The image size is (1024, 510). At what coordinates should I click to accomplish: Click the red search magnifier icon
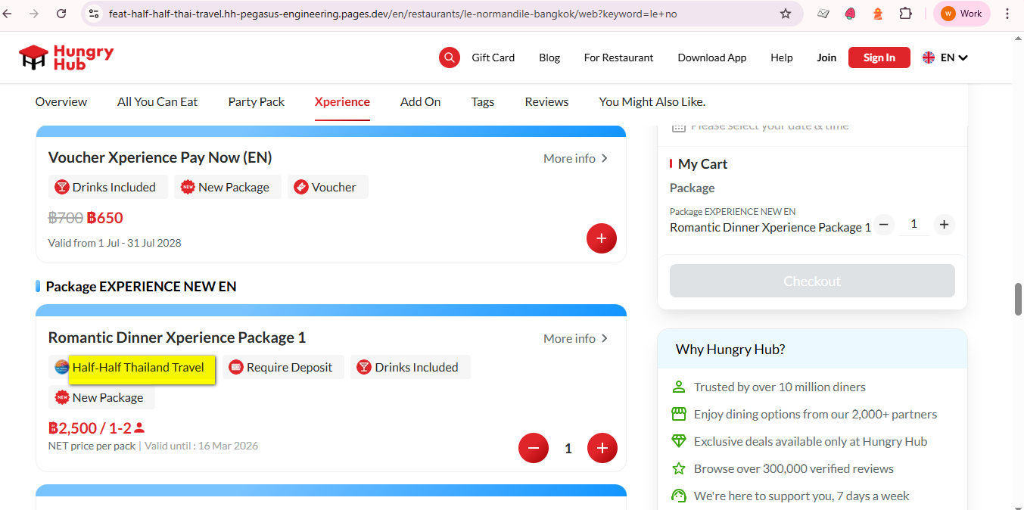pyautogui.click(x=450, y=58)
